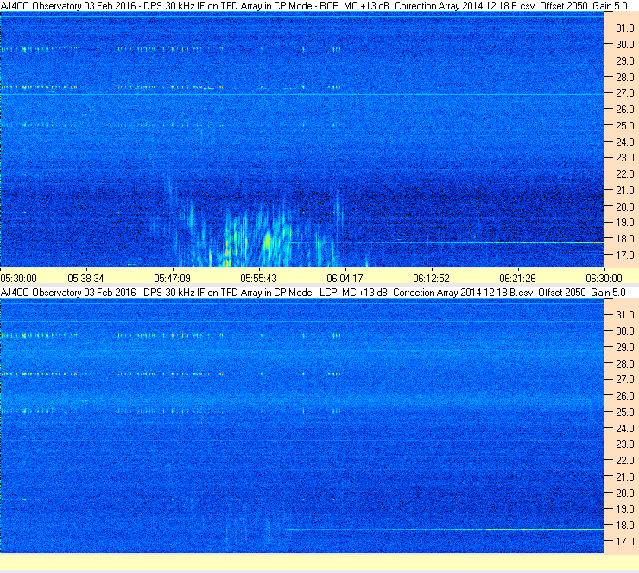Viewport: 639px width, 573px height.
Task: Click the 05:55:43 time label
Action: click(259, 279)
